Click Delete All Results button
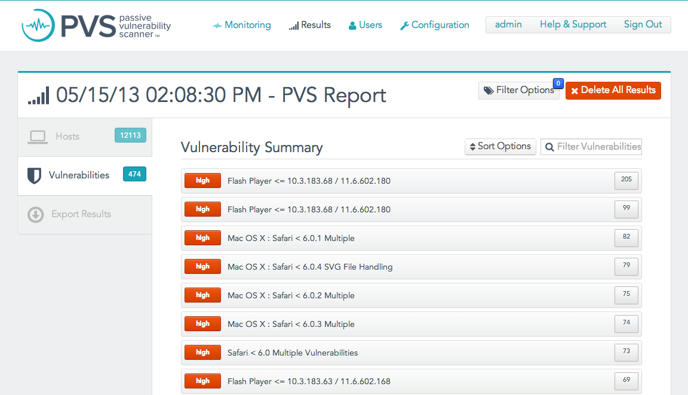688x395 pixels. [613, 90]
